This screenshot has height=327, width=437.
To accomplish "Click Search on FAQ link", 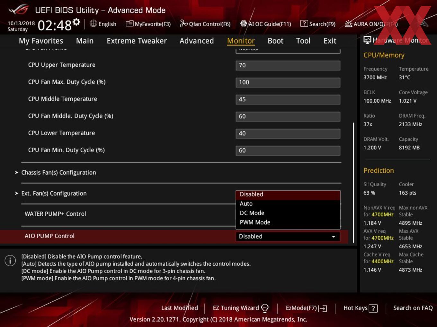I will (413, 308).
